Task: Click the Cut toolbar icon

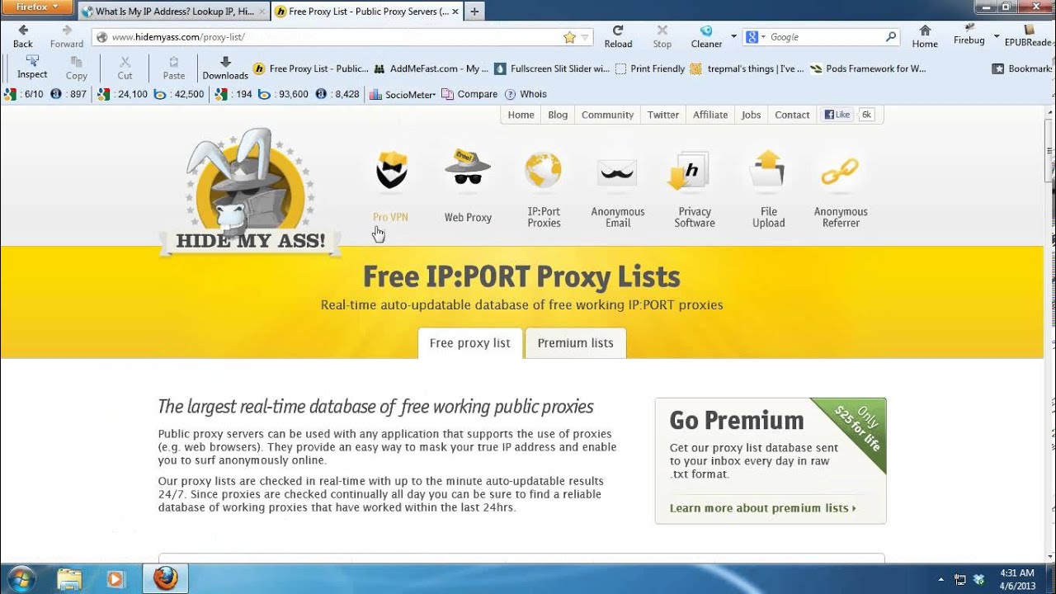Action: 125,68
